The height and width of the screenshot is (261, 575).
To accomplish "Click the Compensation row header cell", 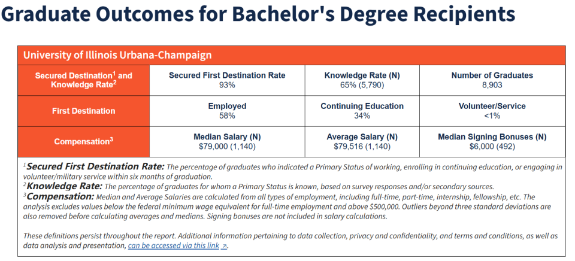I will (83, 142).
